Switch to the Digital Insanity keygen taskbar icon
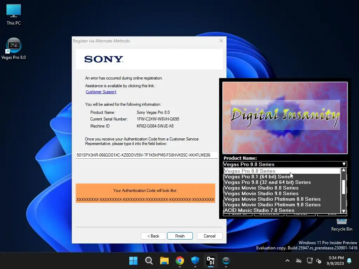The height and width of the screenshot is (269, 359). pyautogui.click(x=211, y=261)
